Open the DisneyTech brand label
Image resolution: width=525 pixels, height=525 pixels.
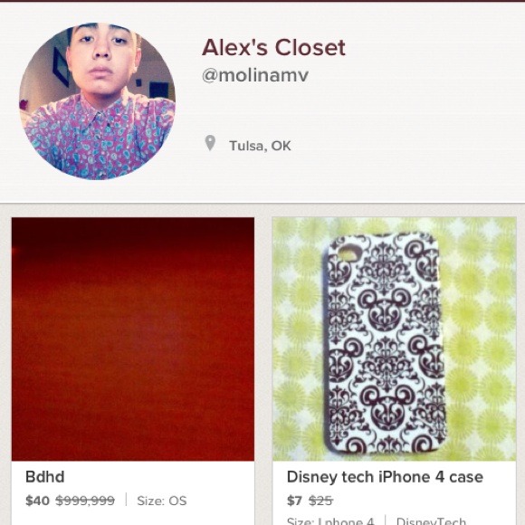431,521
